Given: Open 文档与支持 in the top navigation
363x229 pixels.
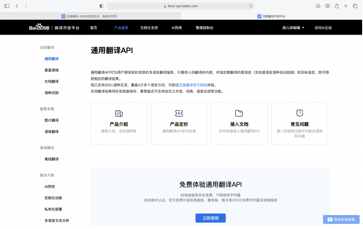Looking at the screenshot, I should coord(149,28).
